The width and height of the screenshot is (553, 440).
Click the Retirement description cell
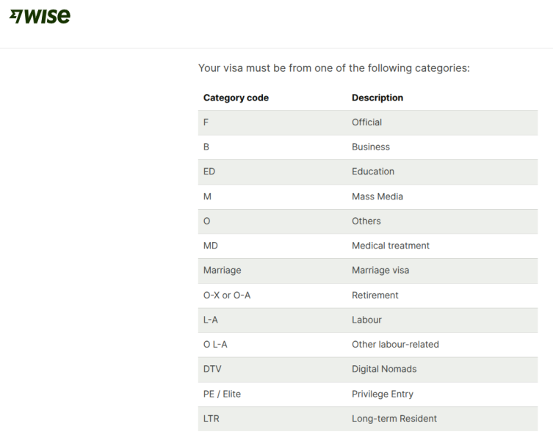tap(375, 296)
